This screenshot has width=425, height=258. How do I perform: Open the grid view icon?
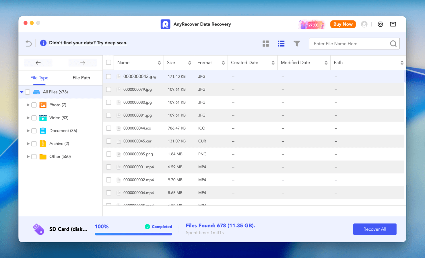pos(265,43)
